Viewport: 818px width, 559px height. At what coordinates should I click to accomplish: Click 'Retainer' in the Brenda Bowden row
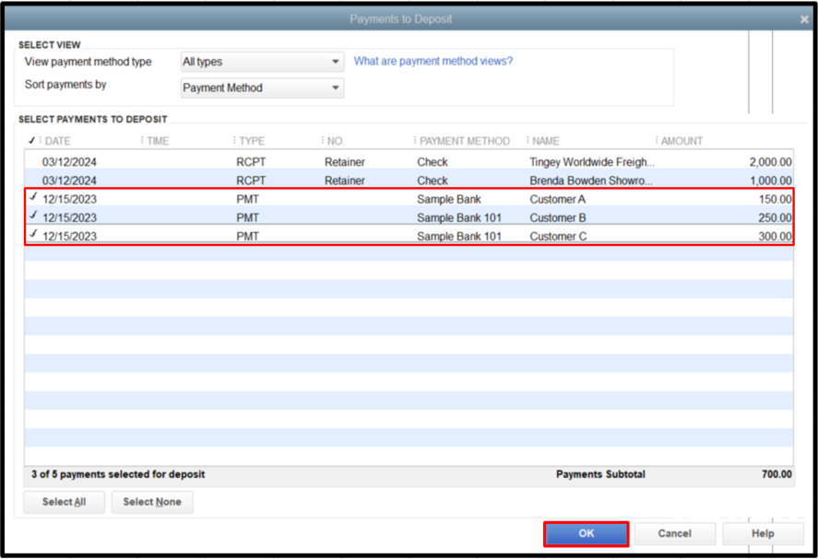click(345, 181)
